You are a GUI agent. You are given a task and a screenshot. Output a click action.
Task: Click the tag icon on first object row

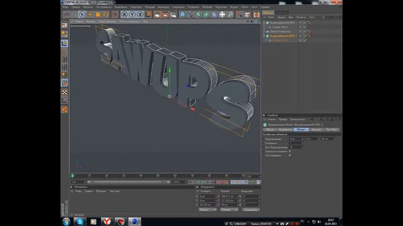309,23
